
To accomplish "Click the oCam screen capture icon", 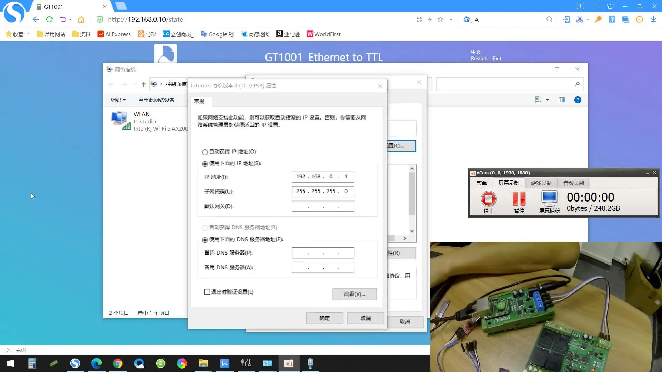I will (549, 199).
